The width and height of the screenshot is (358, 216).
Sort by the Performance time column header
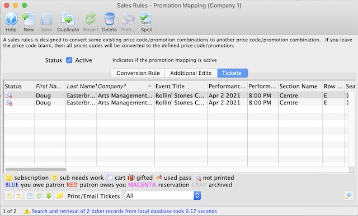(x=263, y=87)
